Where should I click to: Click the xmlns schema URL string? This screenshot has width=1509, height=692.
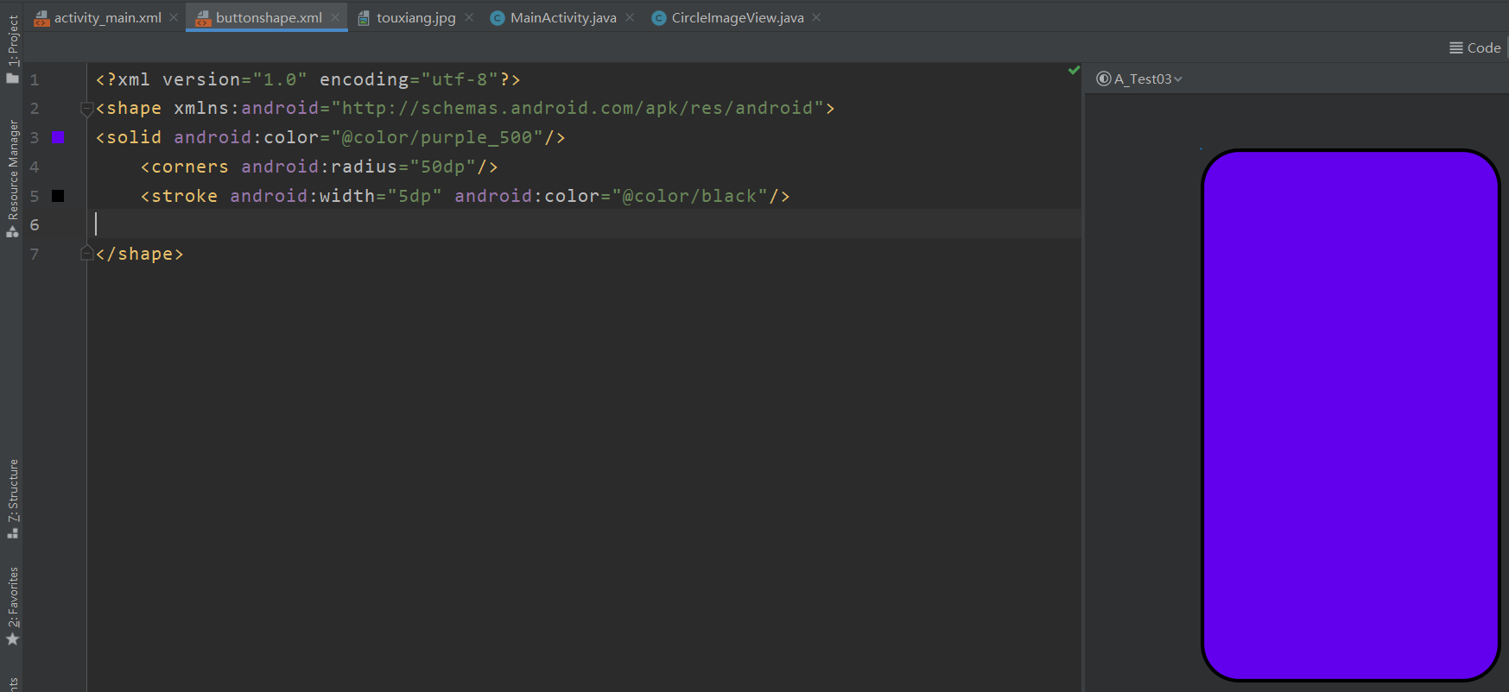[578, 108]
